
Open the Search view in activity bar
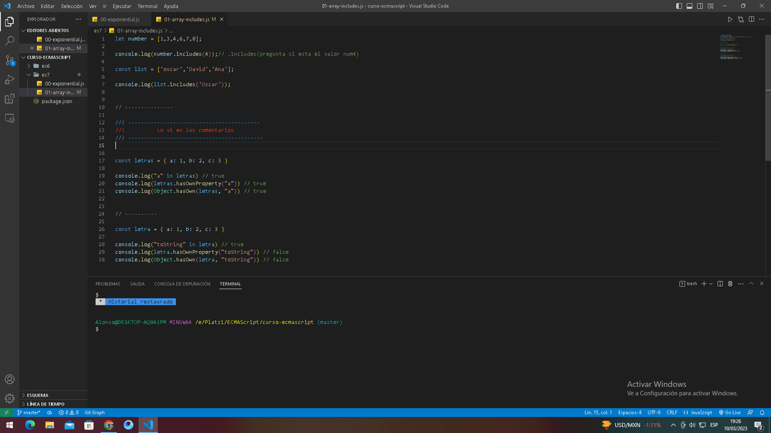click(10, 40)
